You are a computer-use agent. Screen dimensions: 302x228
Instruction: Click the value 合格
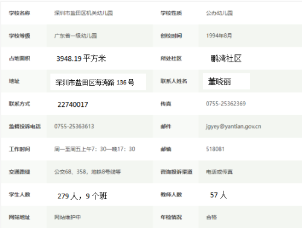(211, 217)
